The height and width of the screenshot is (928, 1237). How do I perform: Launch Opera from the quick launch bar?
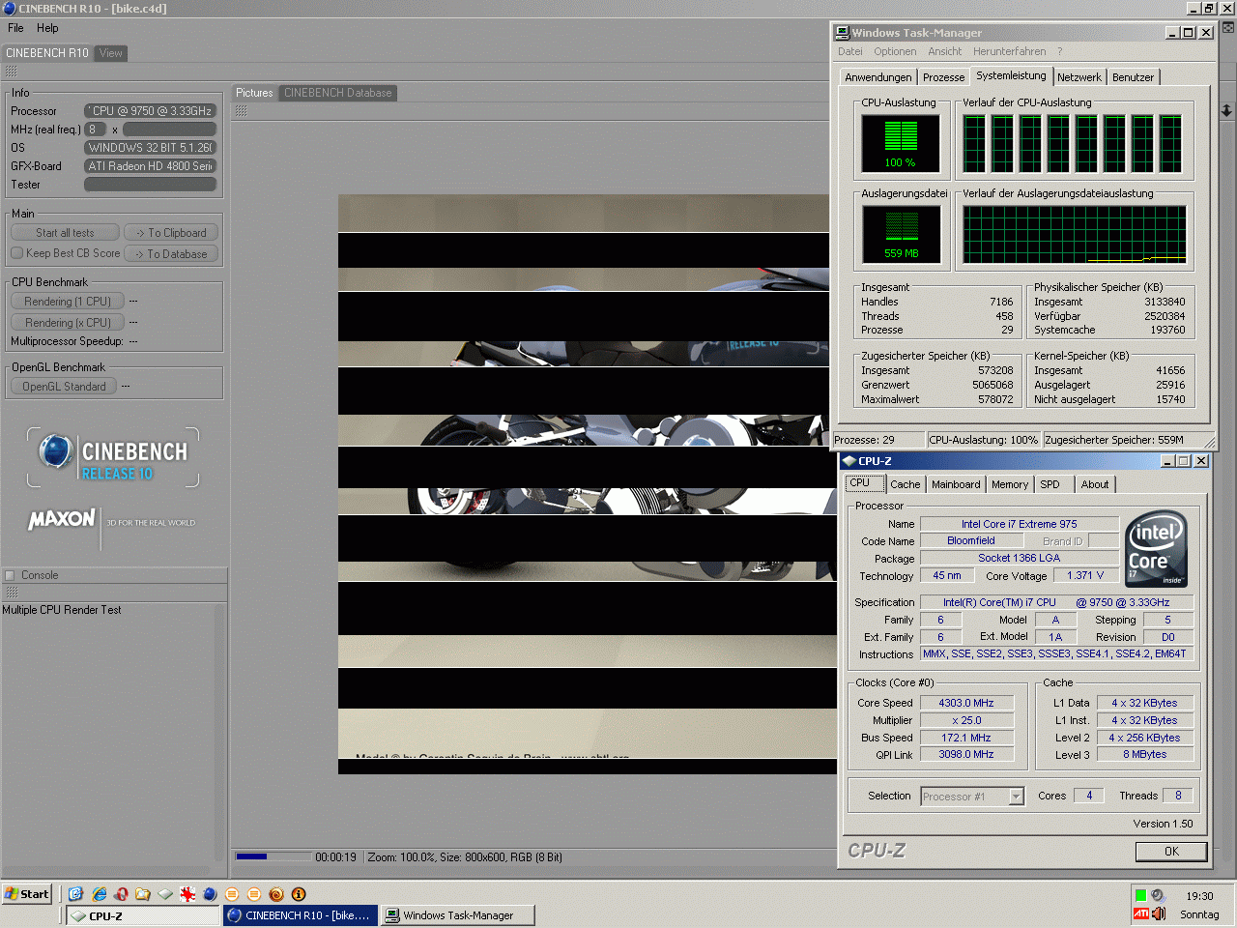pyautogui.click(x=121, y=894)
